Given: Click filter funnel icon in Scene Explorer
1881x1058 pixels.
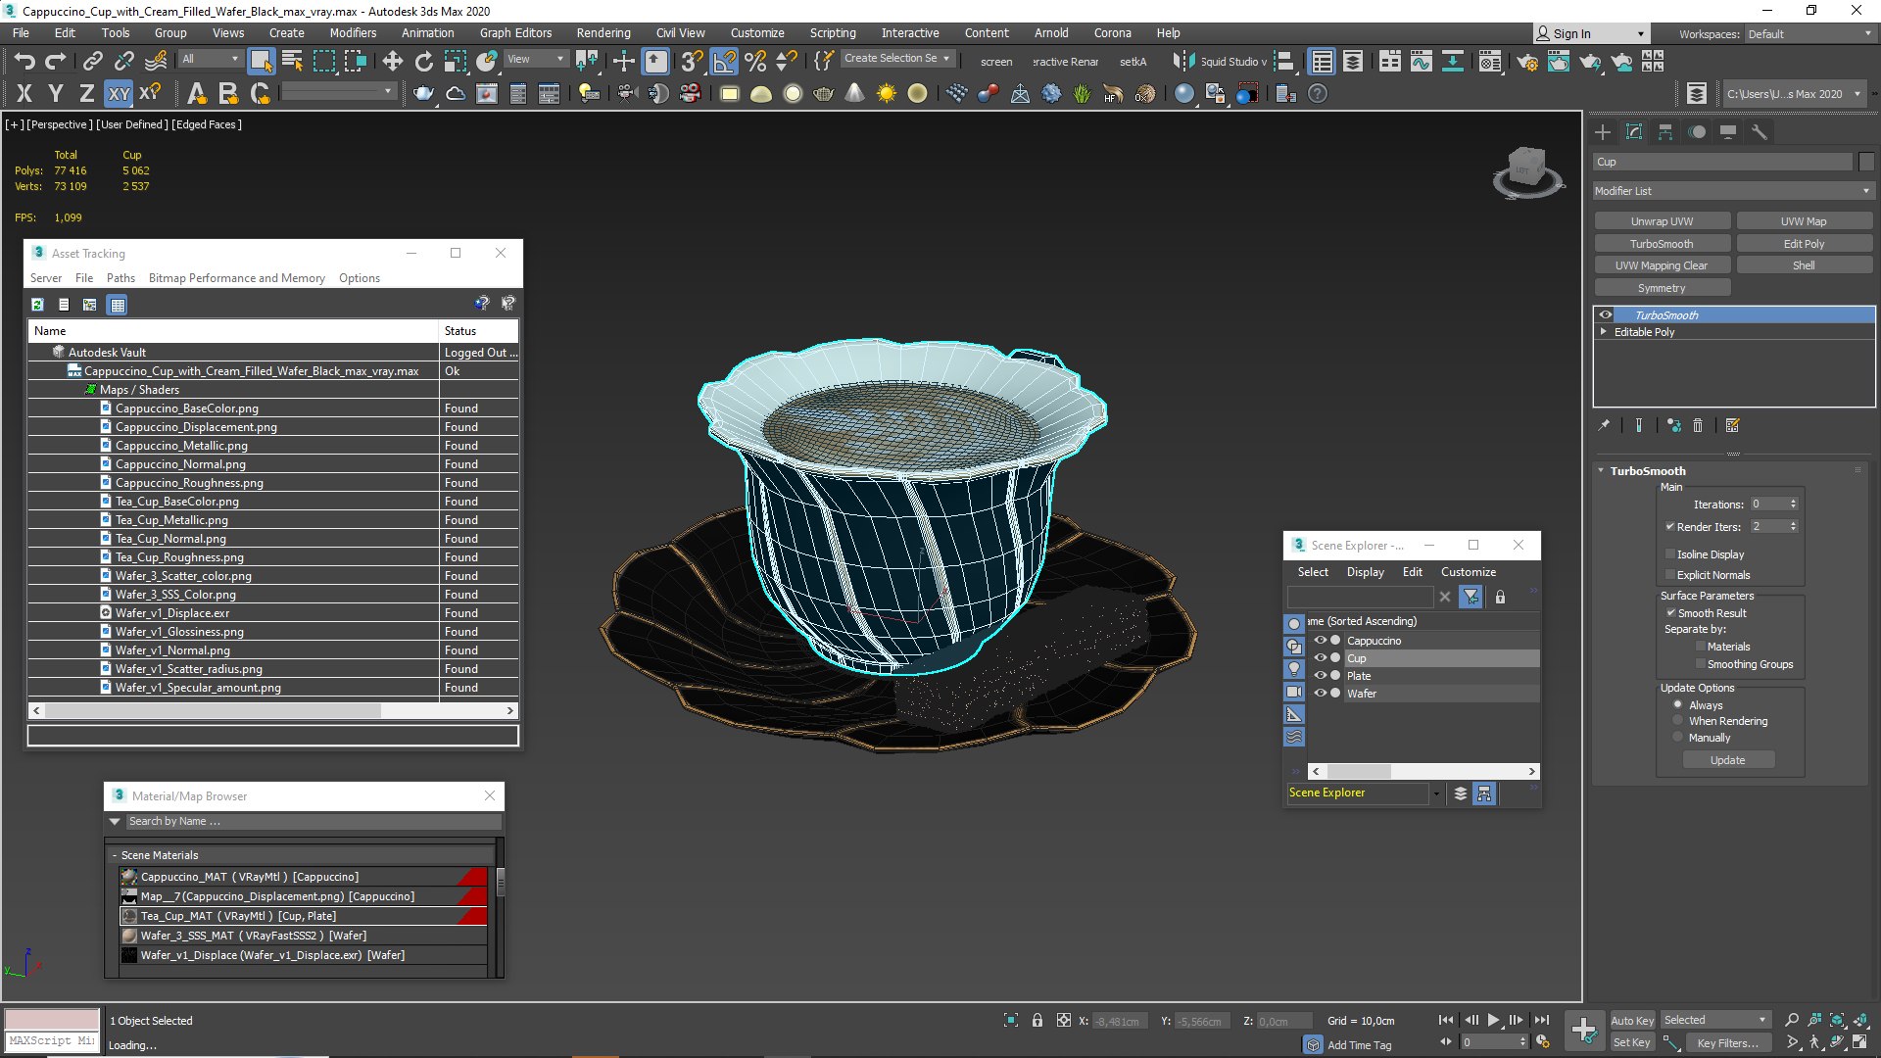Looking at the screenshot, I should click(x=1471, y=597).
